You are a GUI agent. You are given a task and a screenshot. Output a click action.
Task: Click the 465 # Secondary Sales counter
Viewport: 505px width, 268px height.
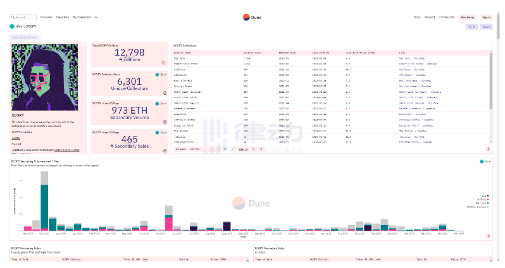[x=130, y=142]
